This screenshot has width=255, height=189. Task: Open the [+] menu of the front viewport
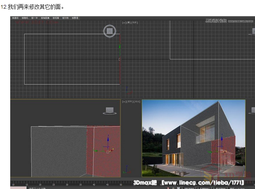(x=123, y=23)
